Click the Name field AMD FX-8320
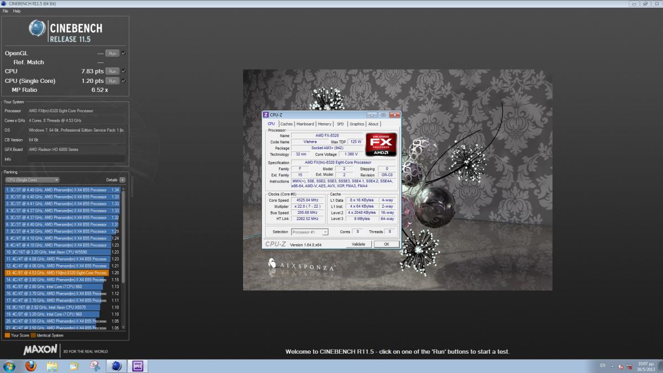 point(327,135)
